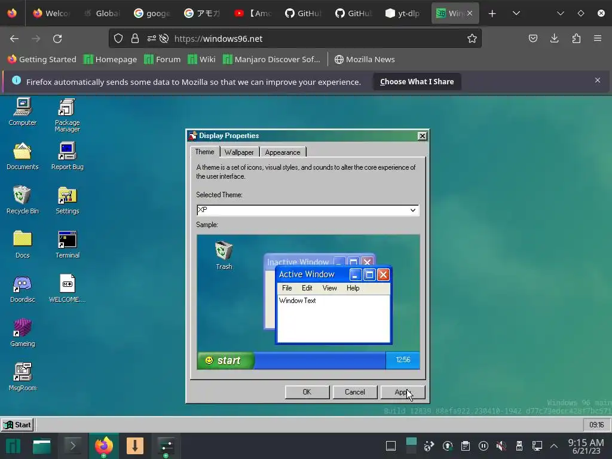Open the Manjaro application launcher
Image resolution: width=612 pixels, height=459 pixels.
tap(13, 446)
